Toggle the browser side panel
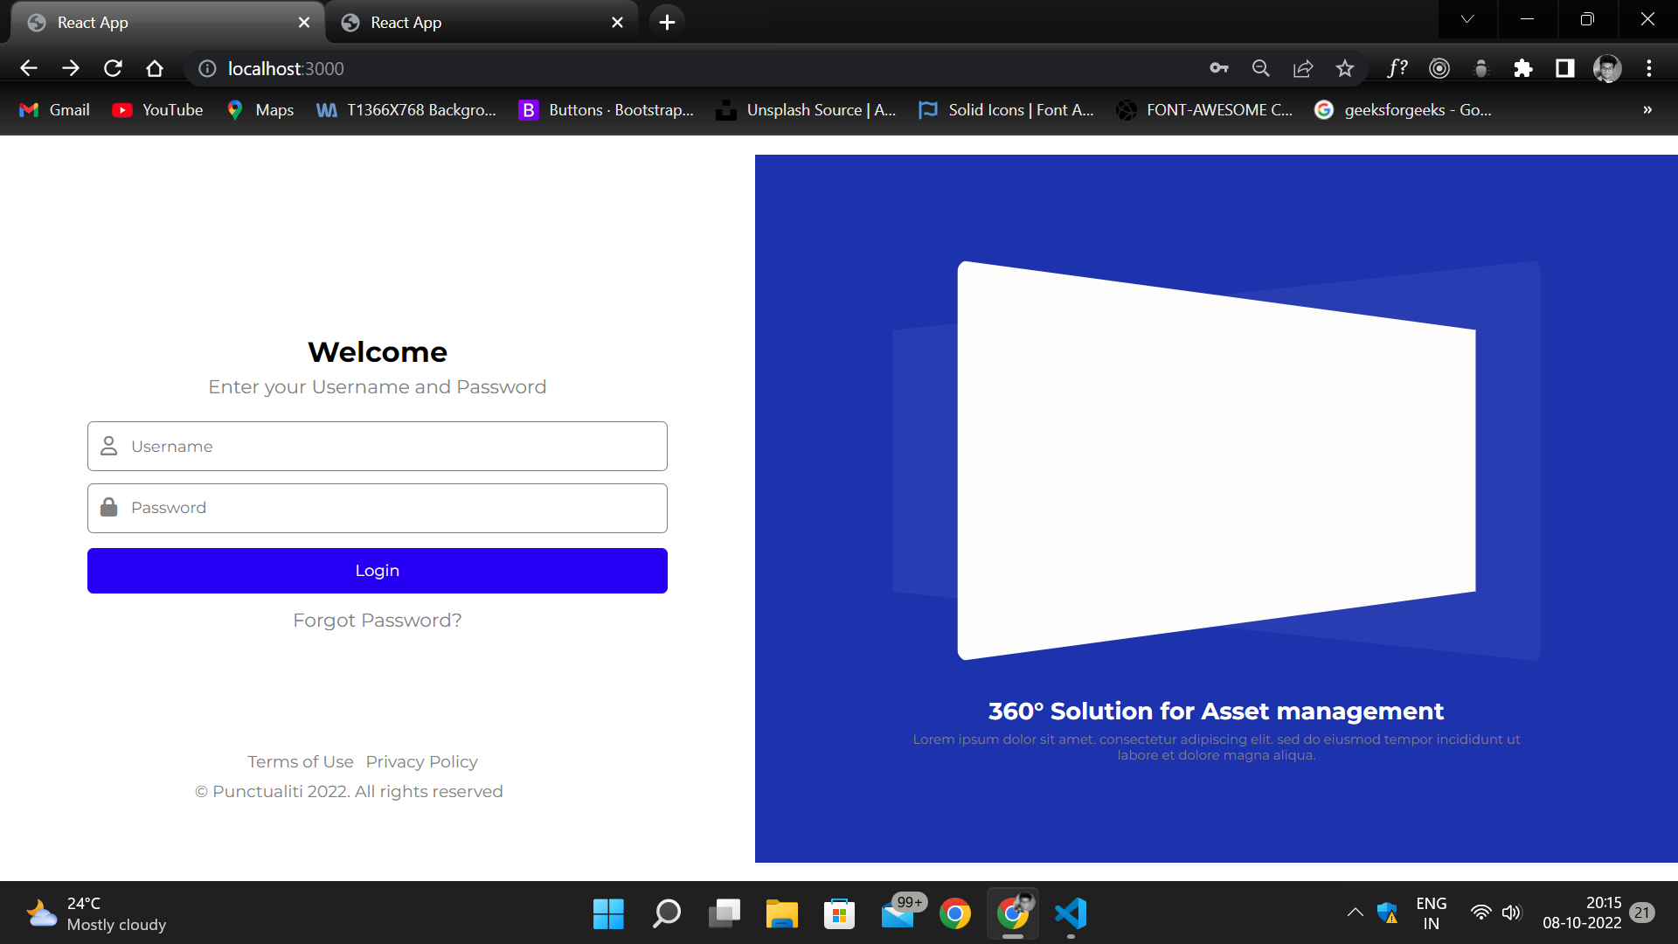 coord(1565,68)
